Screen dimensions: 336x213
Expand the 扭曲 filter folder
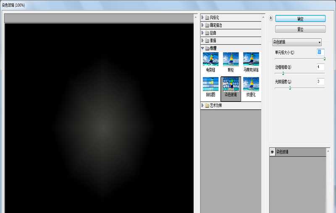coord(202,33)
